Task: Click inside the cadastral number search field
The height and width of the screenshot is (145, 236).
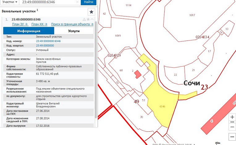Action: pyautogui.click(x=46, y=2)
